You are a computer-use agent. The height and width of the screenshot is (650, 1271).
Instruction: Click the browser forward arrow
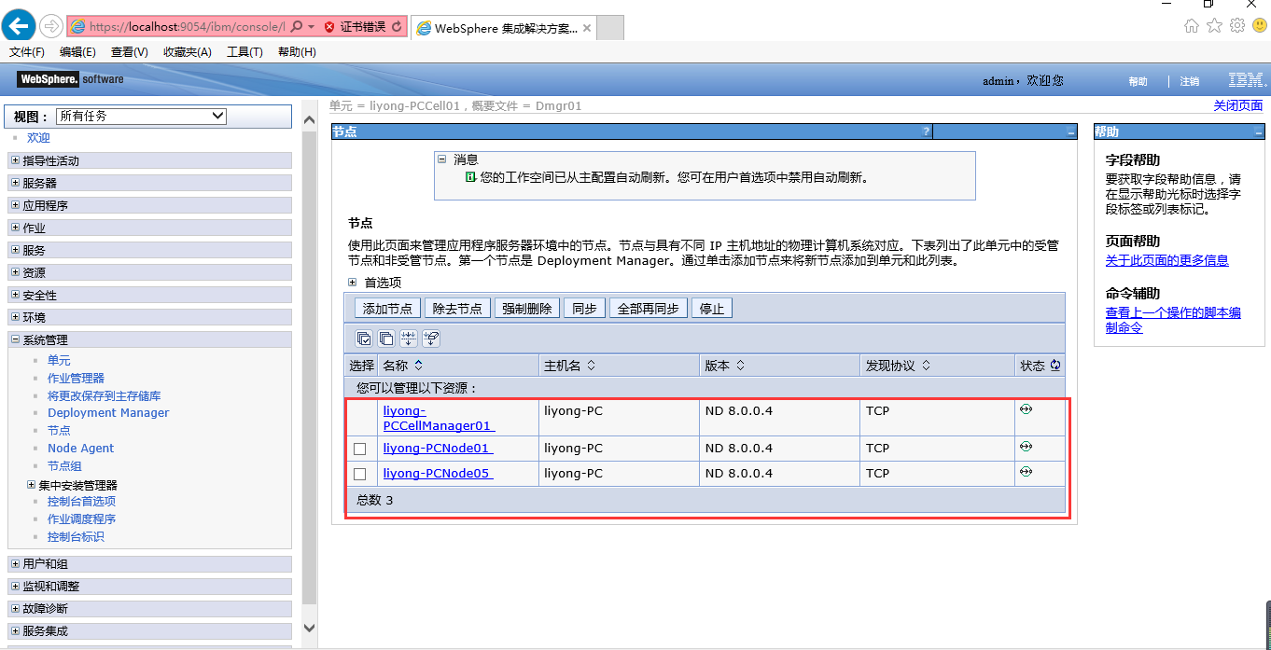(51, 26)
